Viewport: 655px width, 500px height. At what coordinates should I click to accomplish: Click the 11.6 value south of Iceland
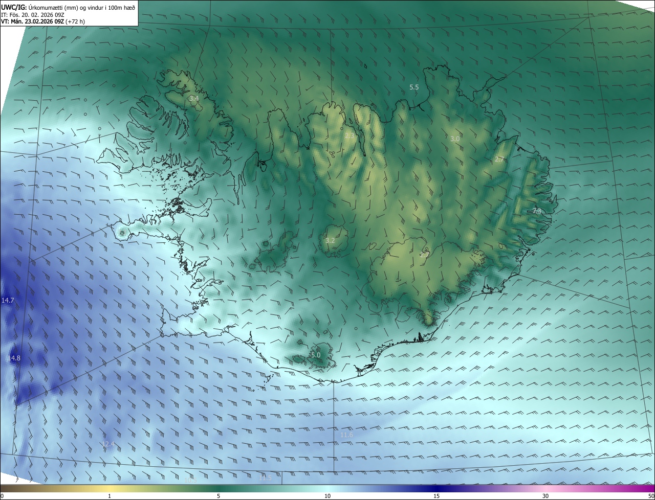[346, 435]
